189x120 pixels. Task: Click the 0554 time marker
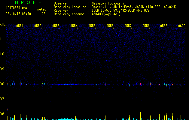coord(74,26)
